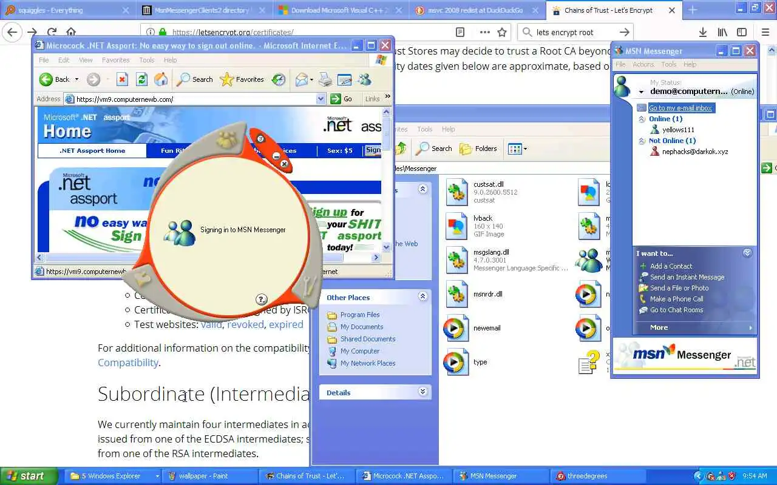
Task: Select contact nephacks@darkok.xyz
Action: (x=689, y=152)
